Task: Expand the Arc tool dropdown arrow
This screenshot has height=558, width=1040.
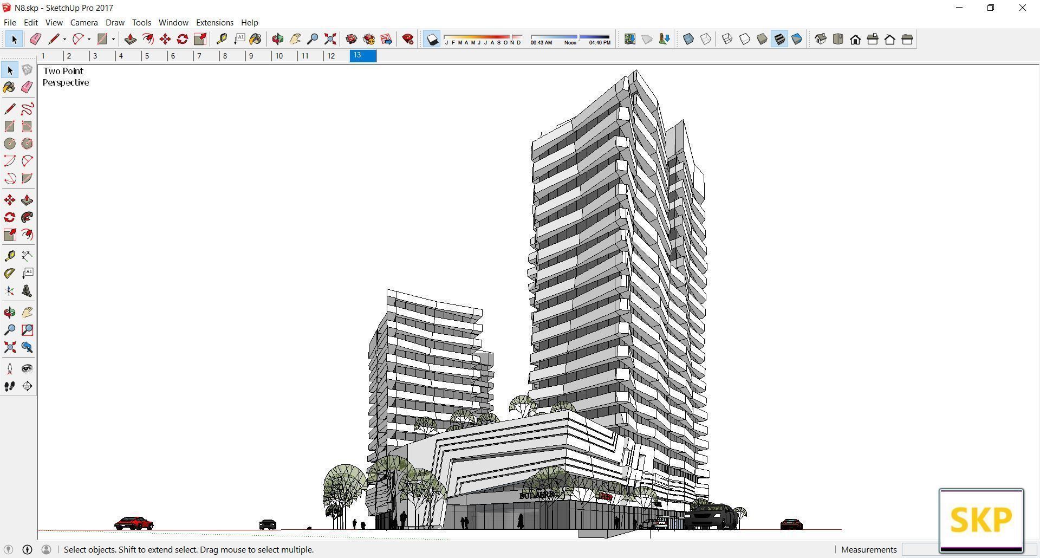Action: point(89,39)
